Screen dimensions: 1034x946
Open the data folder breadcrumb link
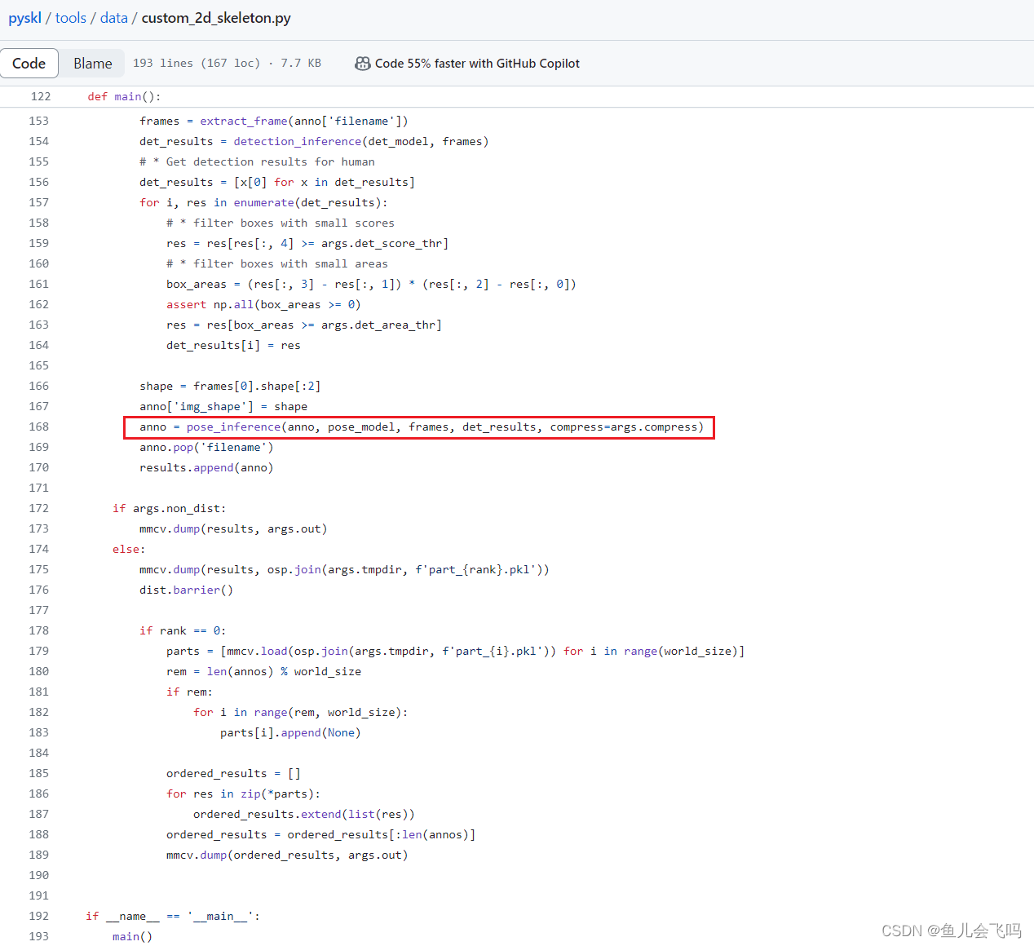pyautogui.click(x=113, y=17)
